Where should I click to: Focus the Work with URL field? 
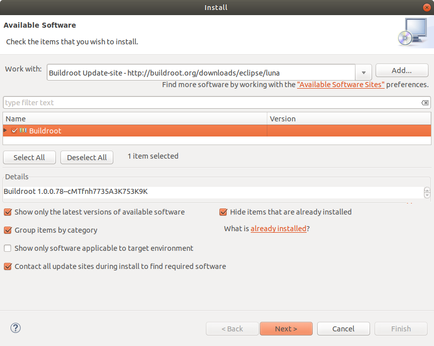[x=201, y=73]
